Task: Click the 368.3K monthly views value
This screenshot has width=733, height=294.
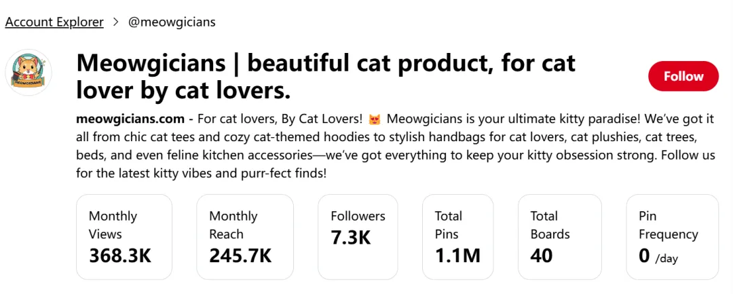Action: click(x=120, y=255)
